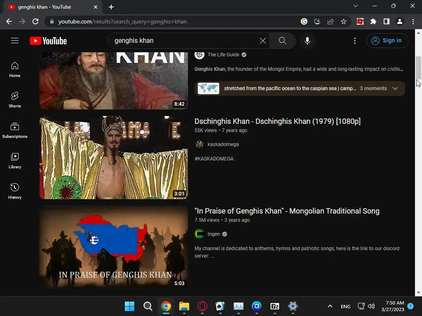Open the Chrome profile icon
This screenshot has height=316, width=422.
(x=399, y=21)
